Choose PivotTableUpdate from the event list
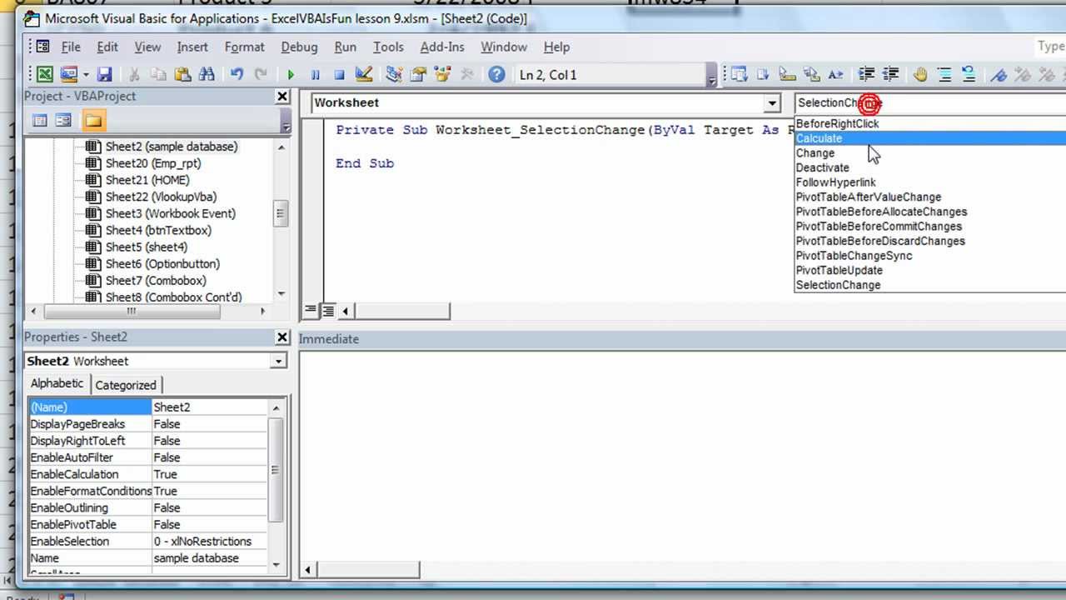 tap(930, 270)
